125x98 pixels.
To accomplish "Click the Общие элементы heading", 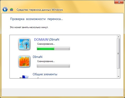I will coord(45,74).
